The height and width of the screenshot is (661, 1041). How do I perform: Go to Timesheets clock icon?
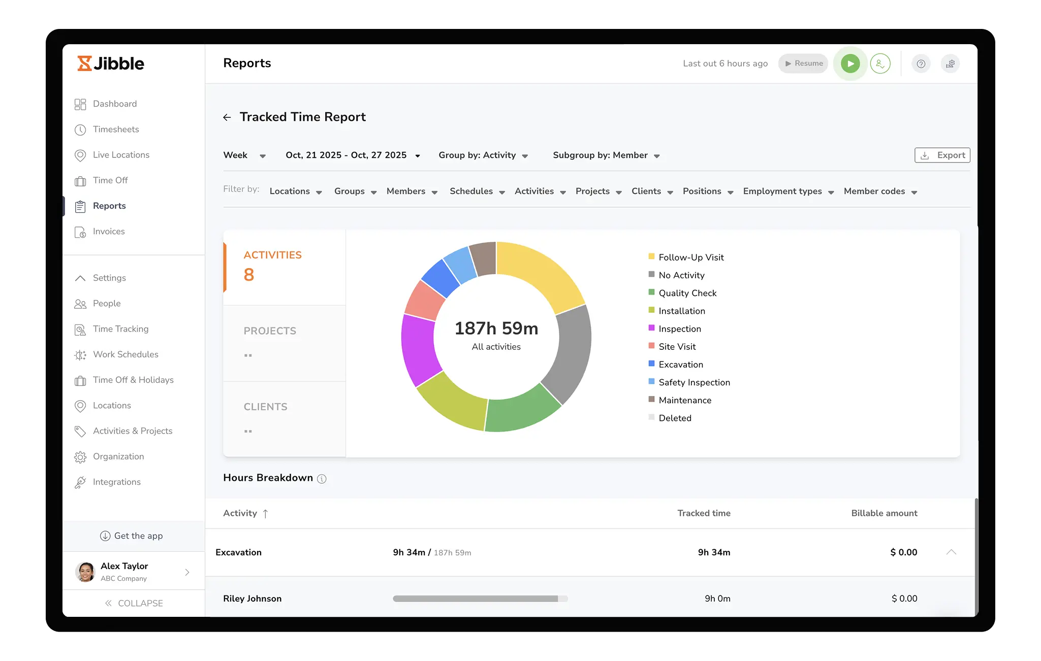(x=80, y=129)
